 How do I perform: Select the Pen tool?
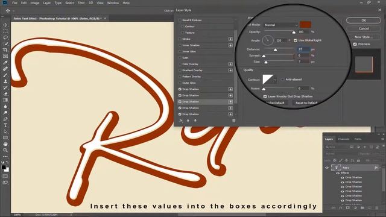tap(5, 119)
